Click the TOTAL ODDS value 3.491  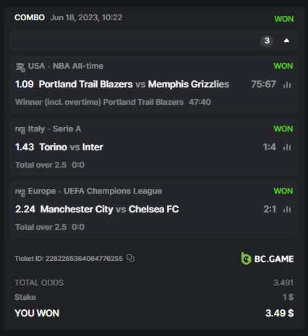pos(283,283)
